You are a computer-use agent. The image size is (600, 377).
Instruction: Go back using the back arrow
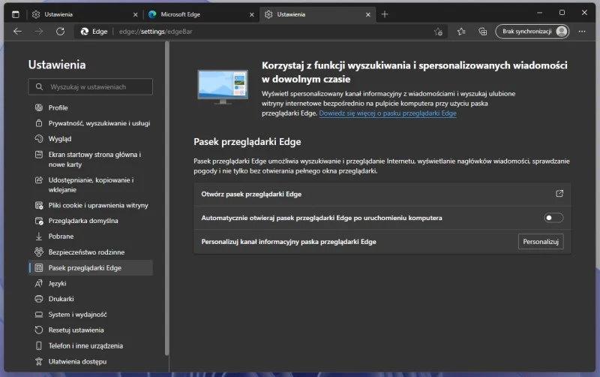pyautogui.click(x=18, y=32)
